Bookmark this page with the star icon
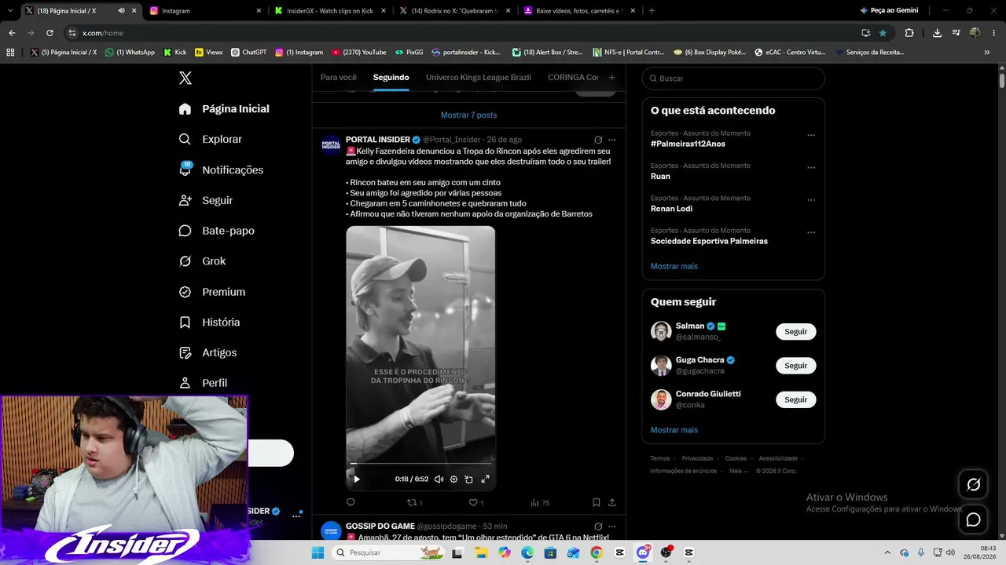 coord(883,33)
